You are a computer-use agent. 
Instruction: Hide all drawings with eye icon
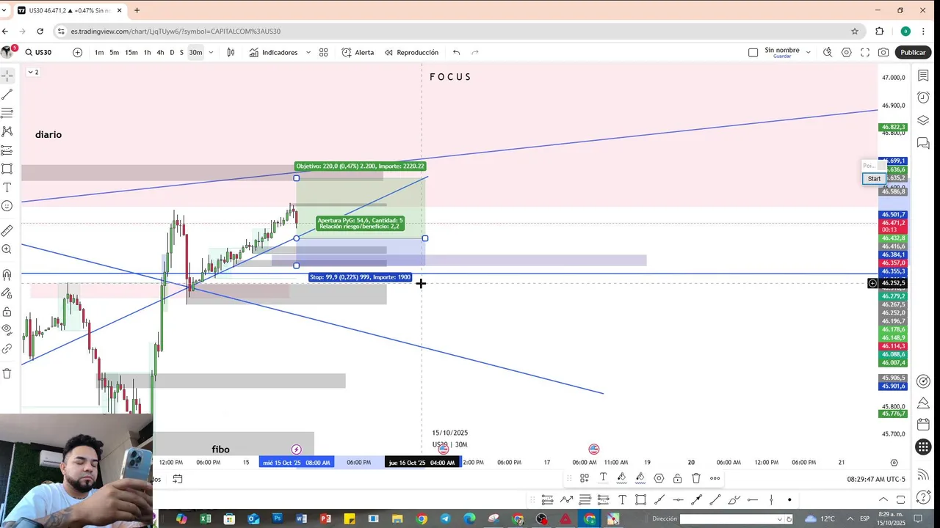(7, 329)
